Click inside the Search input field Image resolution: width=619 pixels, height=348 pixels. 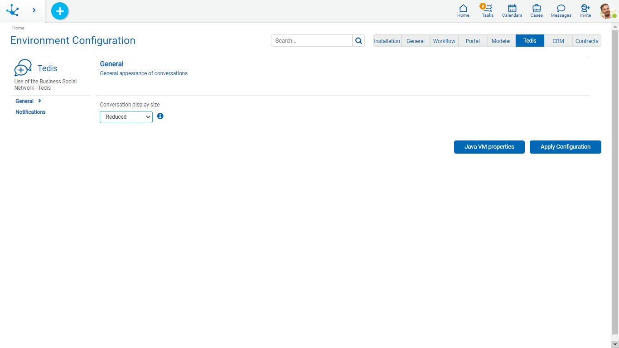[x=312, y=41]
